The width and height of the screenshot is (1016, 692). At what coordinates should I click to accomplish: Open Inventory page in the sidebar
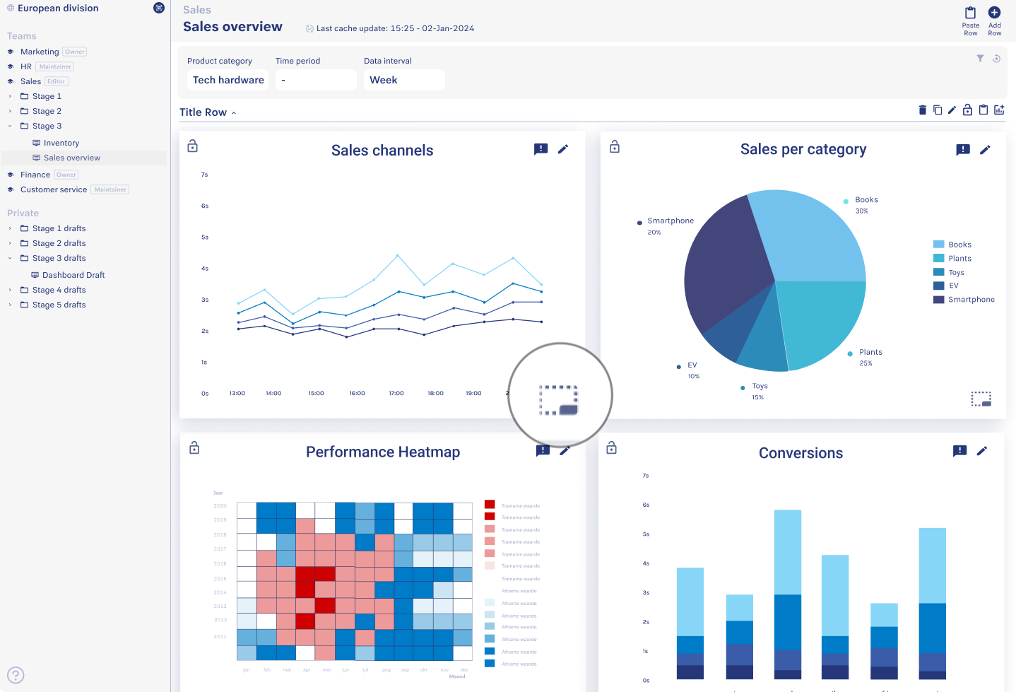click(x=61, y=143)
